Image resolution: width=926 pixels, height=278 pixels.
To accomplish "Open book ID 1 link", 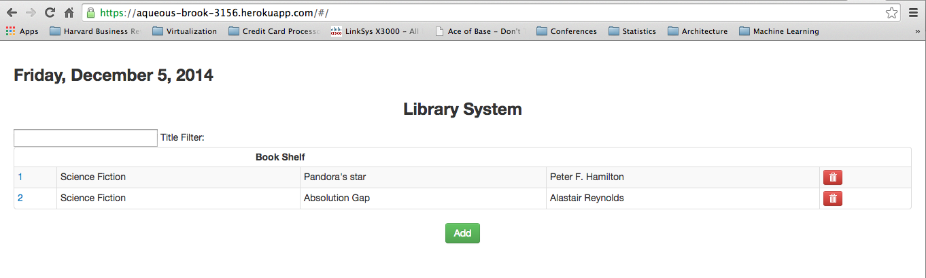I will (20, 177).
